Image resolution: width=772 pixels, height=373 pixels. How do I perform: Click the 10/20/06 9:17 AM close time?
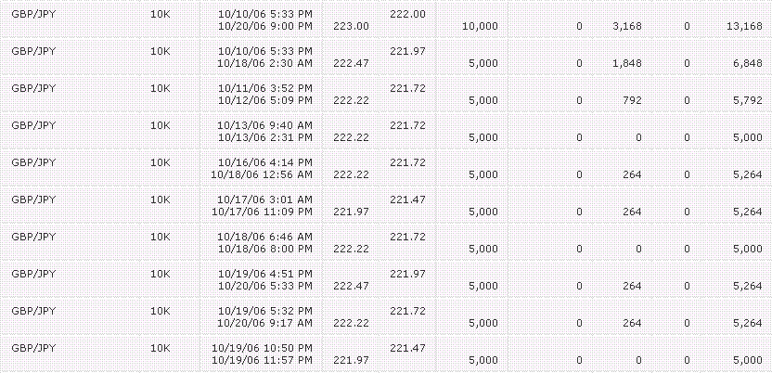(x=264, y=323)
